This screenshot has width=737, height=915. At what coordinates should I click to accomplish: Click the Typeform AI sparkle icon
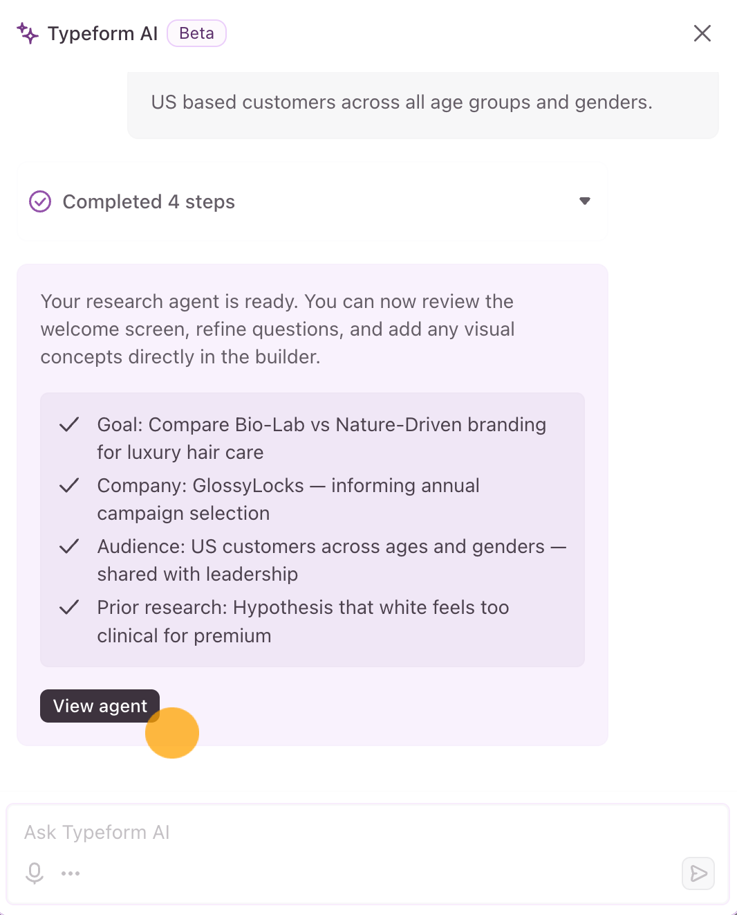point(28,33)
